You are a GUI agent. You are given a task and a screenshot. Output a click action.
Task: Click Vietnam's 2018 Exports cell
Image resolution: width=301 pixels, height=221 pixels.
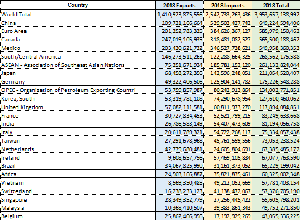179,182
